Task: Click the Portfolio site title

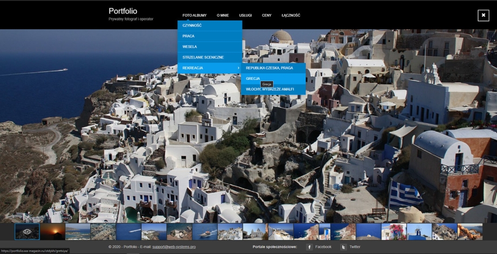Action: [123, 11]
